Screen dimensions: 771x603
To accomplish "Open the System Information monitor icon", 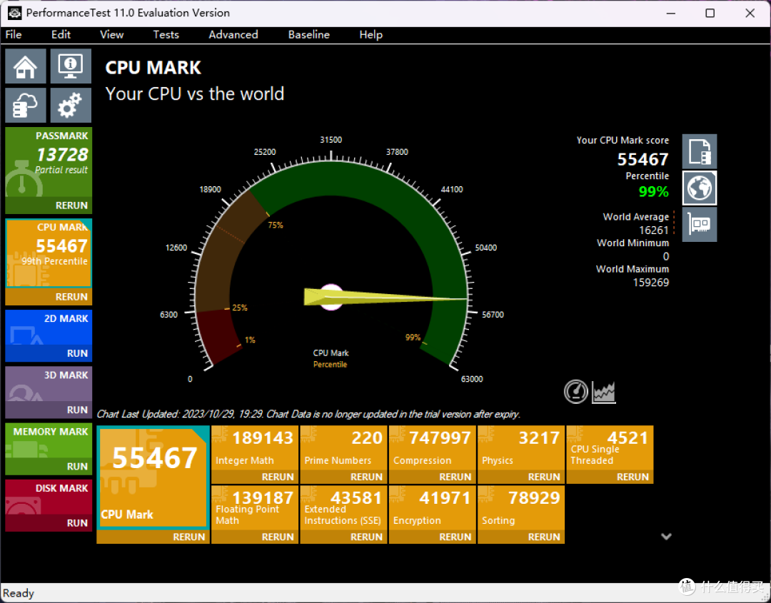I will point(71,66).
